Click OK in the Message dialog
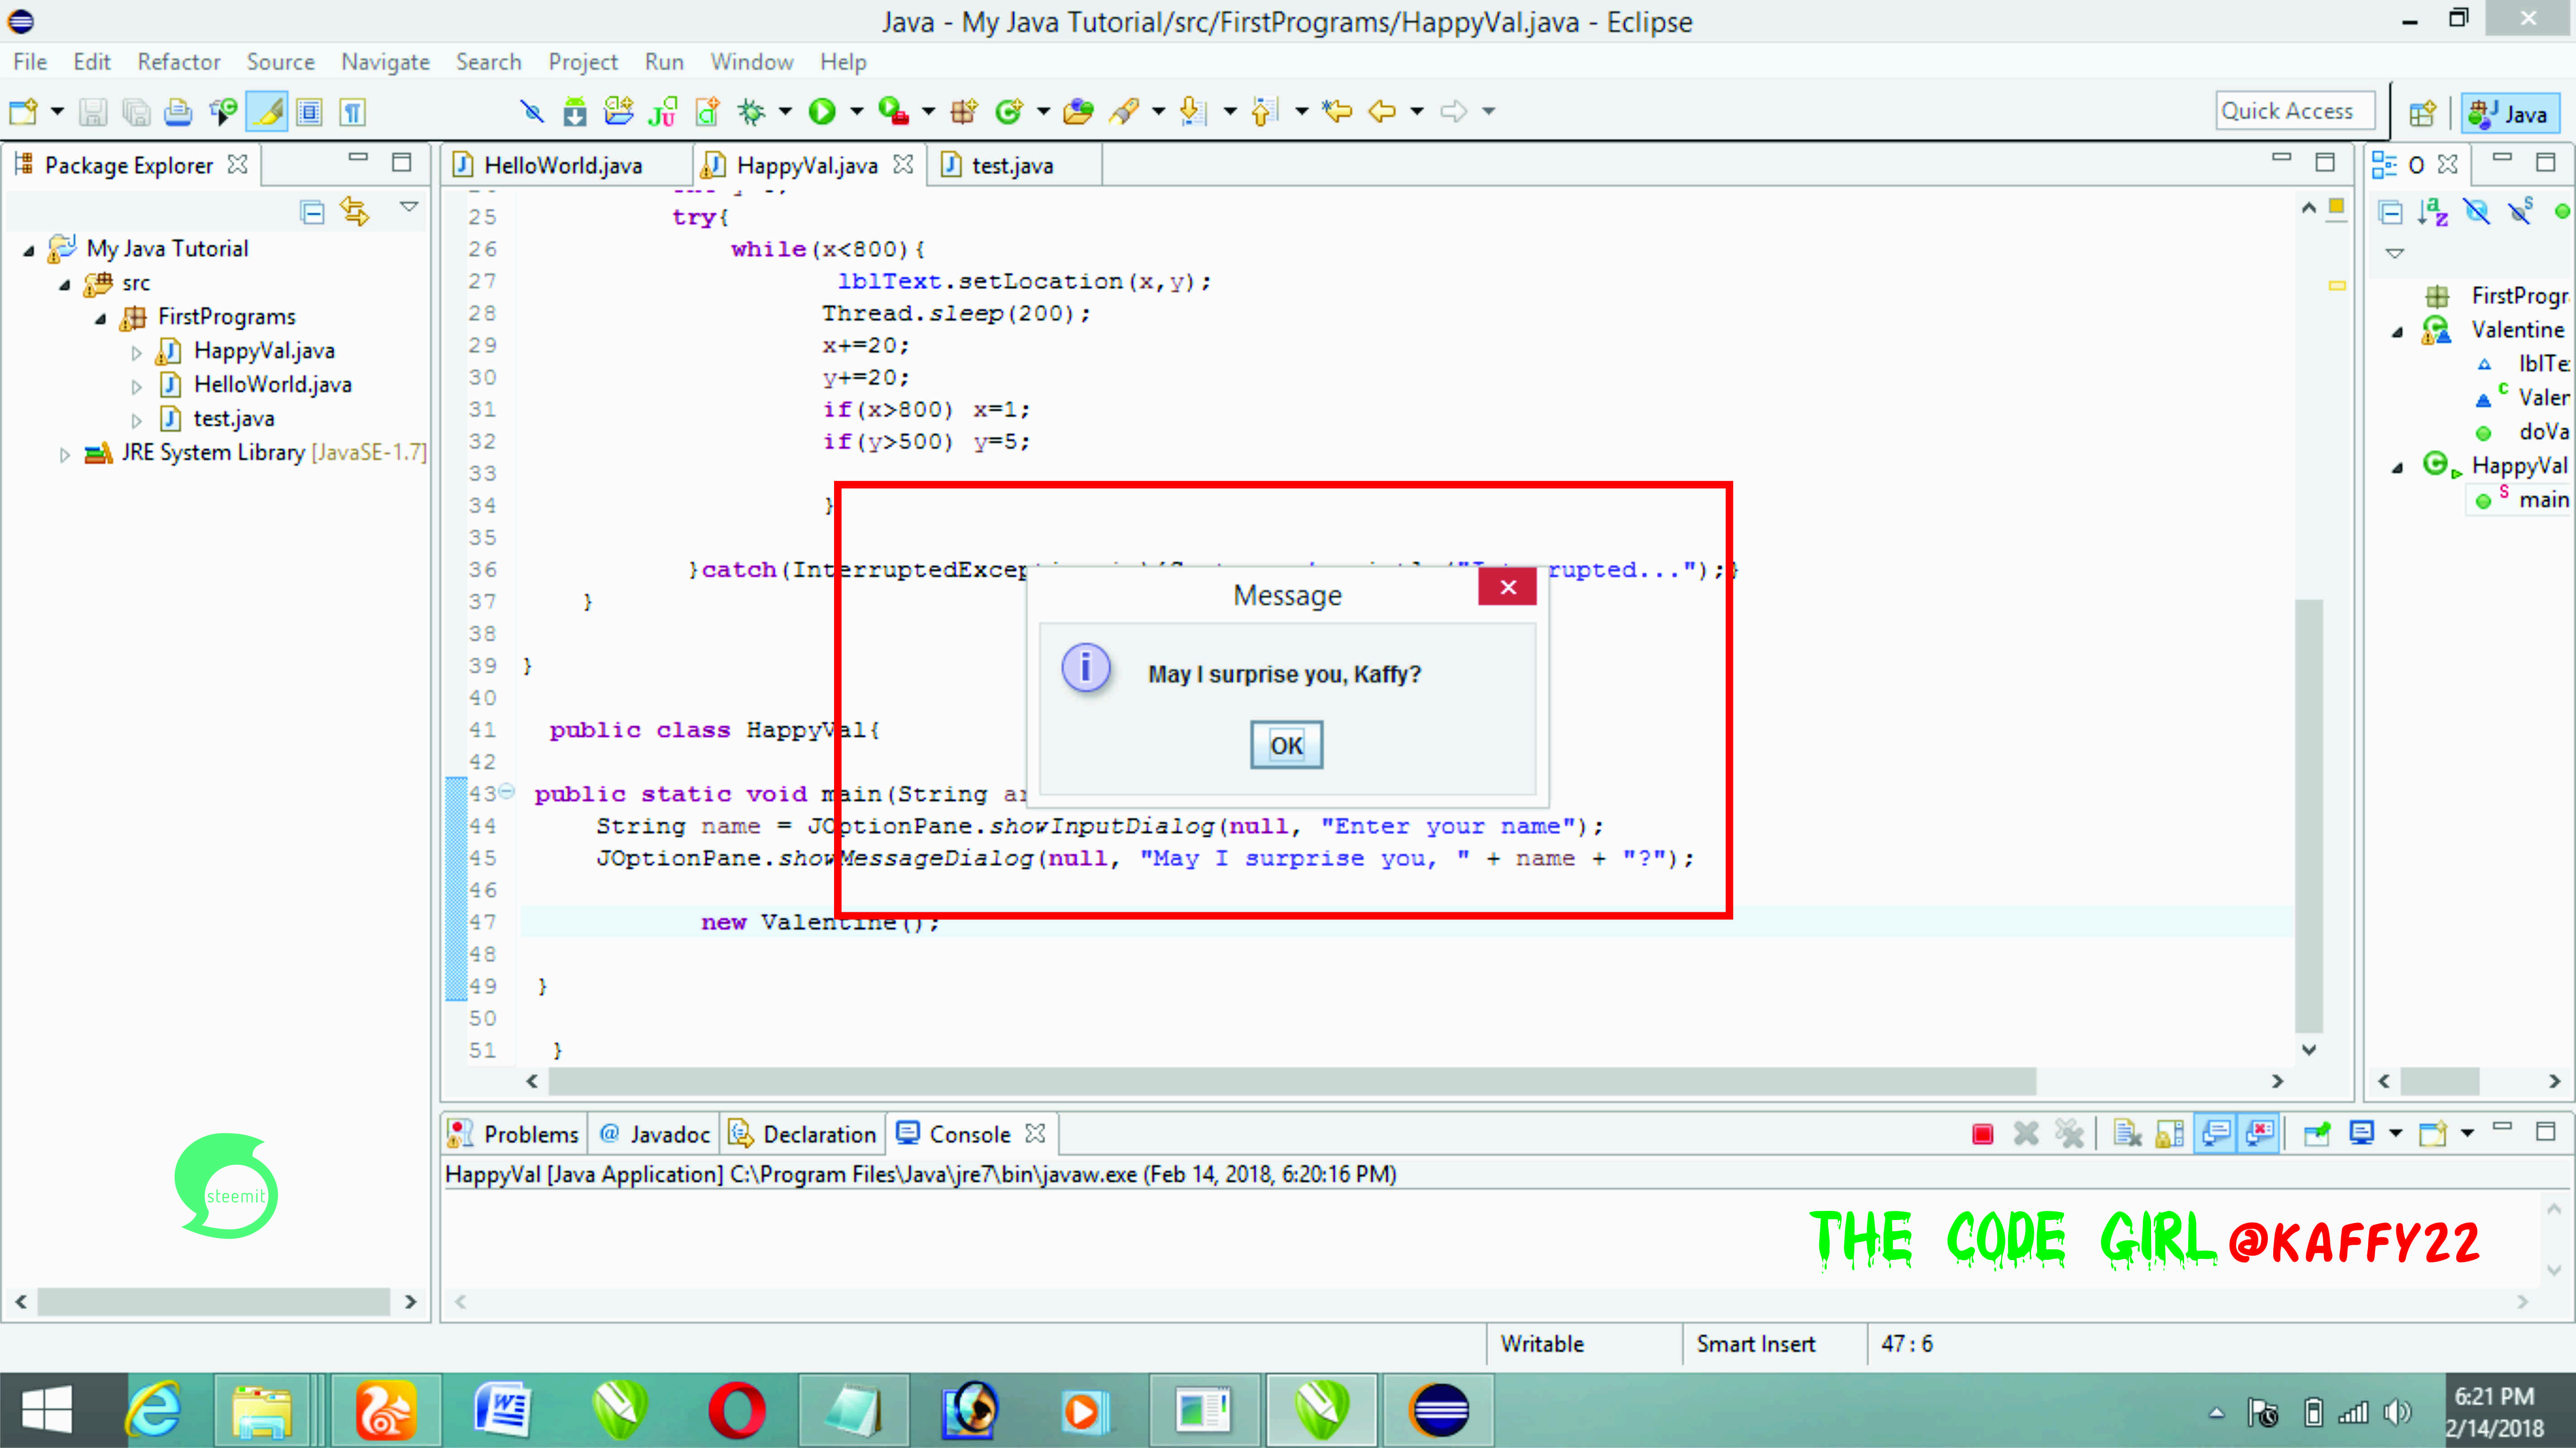 pos(1286,745)
